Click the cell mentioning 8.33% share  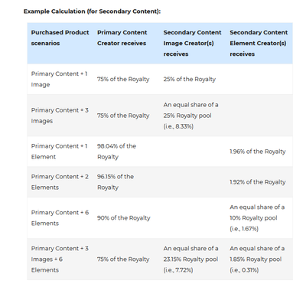(x=190, y=116)
